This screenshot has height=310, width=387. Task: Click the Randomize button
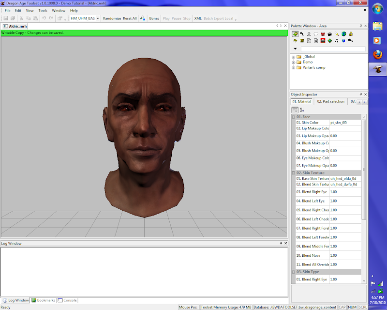(x=112, y=18)
